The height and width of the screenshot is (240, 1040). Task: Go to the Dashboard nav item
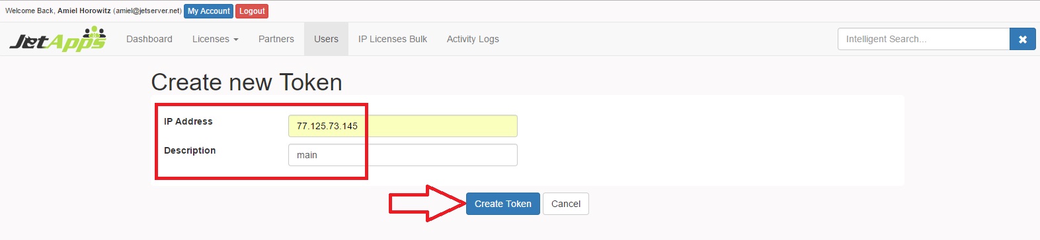pyautogui.click(x=149, y=39)
